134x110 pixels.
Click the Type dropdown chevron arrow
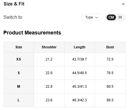(x=97, y=17)
